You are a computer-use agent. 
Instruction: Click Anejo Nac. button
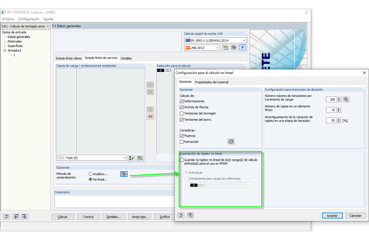(139, 217)
